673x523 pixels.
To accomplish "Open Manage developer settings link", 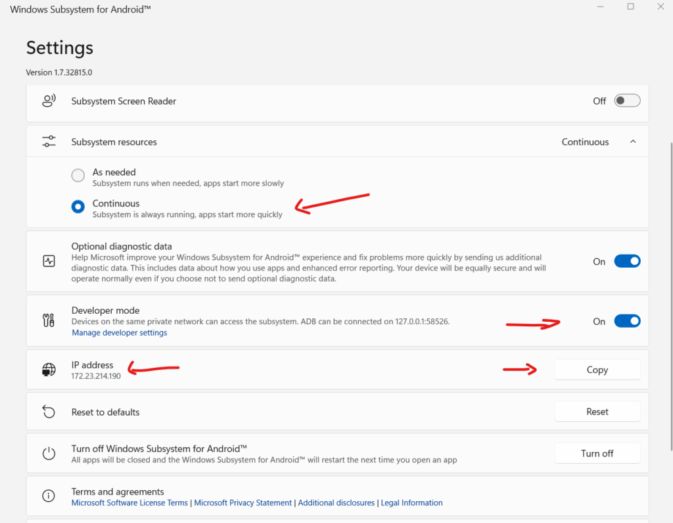I will pos(120,333).
